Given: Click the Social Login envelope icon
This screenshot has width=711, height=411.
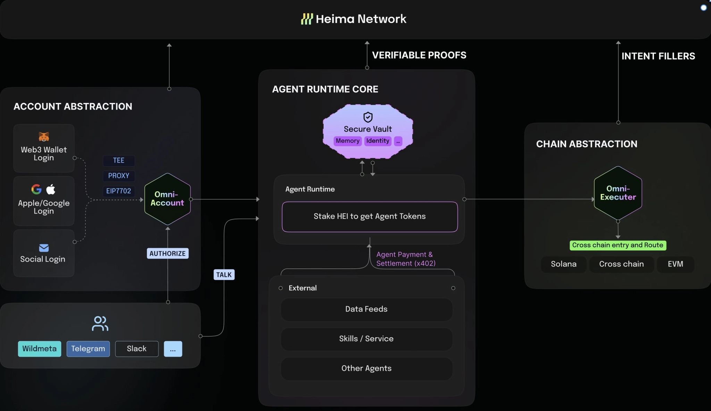Looking at the screenshot, I should click(x=44, y=248).
